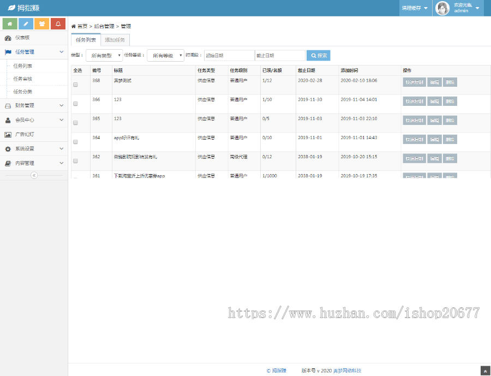Click the 搜索 search button
Image resolution: width=491 pixels, height=376 pixels.
coord(319,56)
